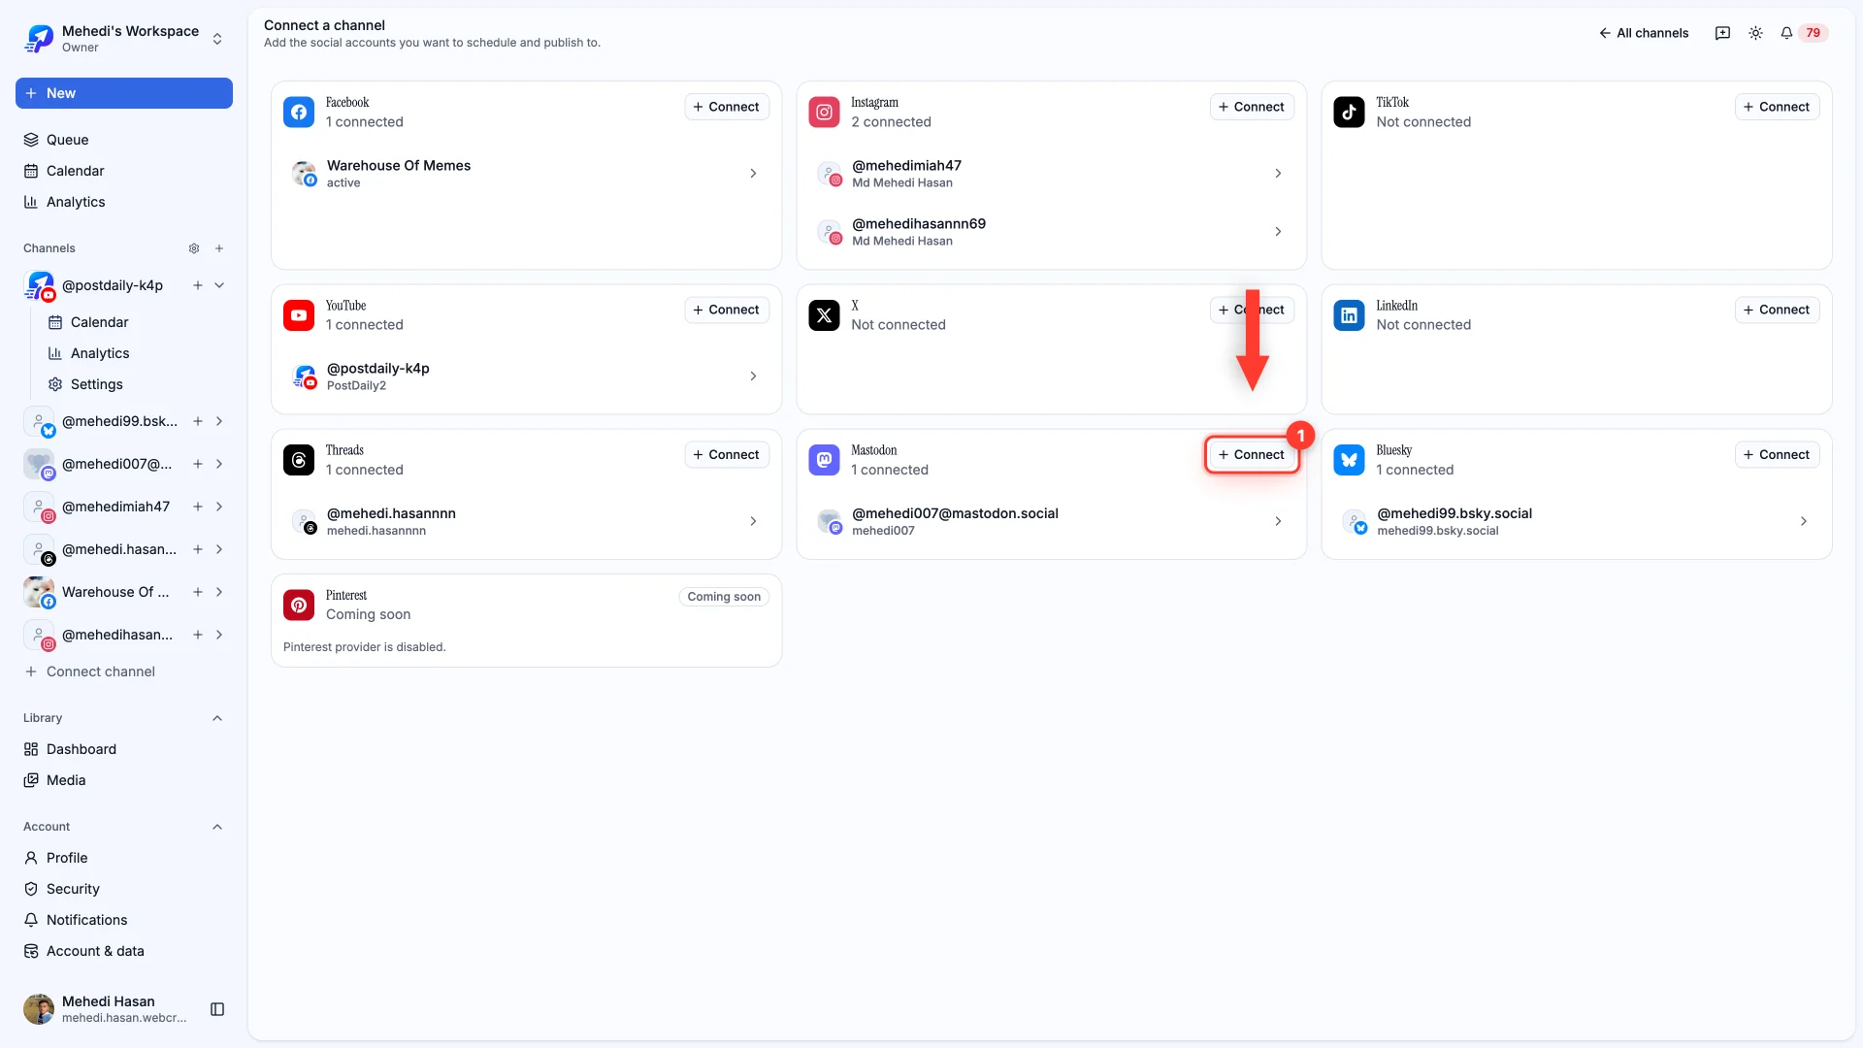Click the Mastodon logo icon
The width and height of the screenshot is (1863, 1048).
(x=824, y=460)
